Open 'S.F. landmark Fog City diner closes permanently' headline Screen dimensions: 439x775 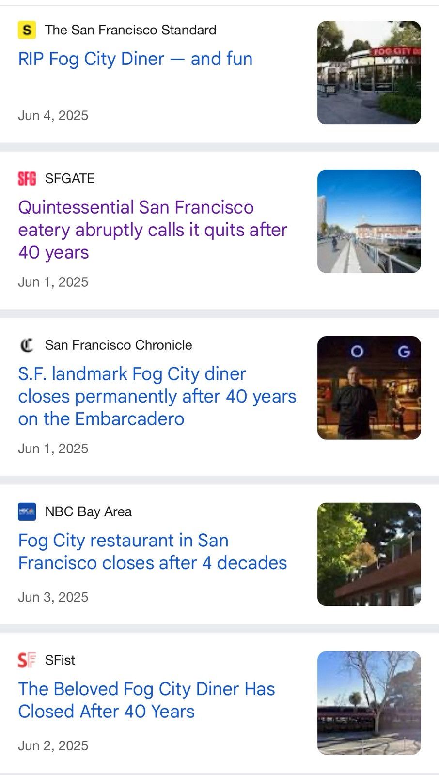[x=157, y=396]
